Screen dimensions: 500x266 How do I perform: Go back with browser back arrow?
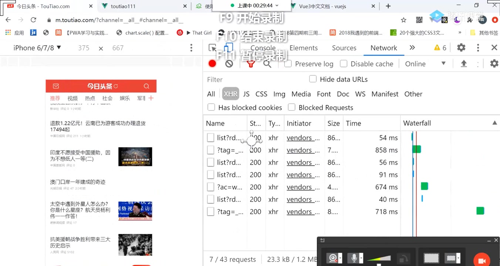click(8, 20)
